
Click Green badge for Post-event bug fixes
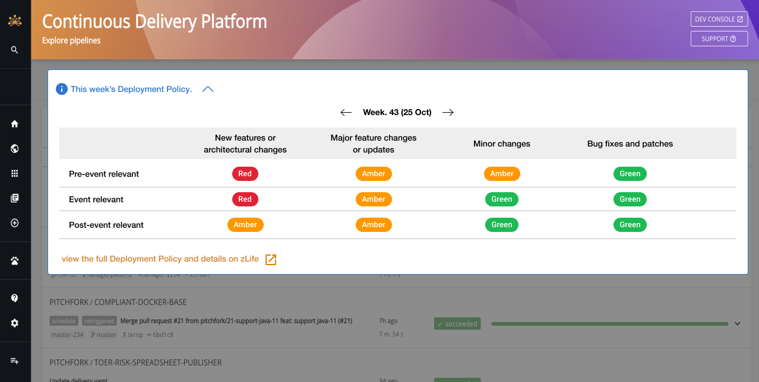coord(630,225)
